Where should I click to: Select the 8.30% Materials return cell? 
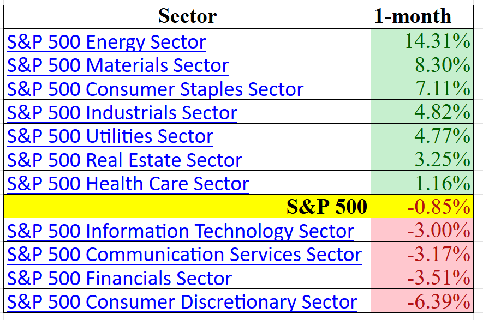(x=422, y=65)
